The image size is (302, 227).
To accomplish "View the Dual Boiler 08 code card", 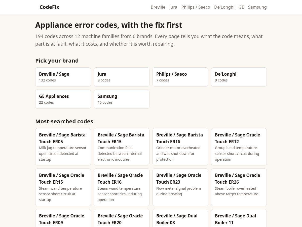I will (x=180, y=218).
